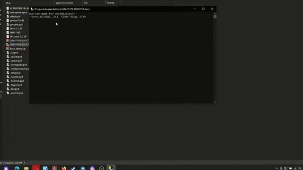
Task: Click the 'Run the game for optimization' line
Action: pos(52,14)
